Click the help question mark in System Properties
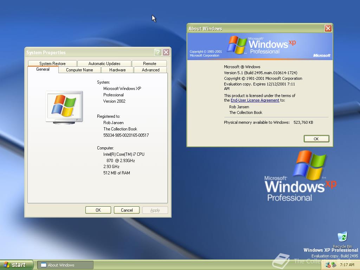This screenshot has height=270, width=360. (158, 52)
